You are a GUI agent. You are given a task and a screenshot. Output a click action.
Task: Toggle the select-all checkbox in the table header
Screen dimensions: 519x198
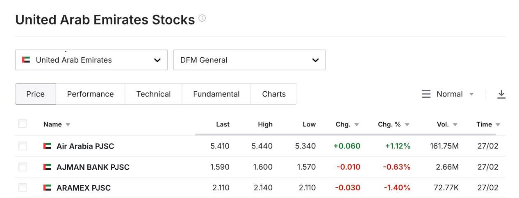(23, 124)
